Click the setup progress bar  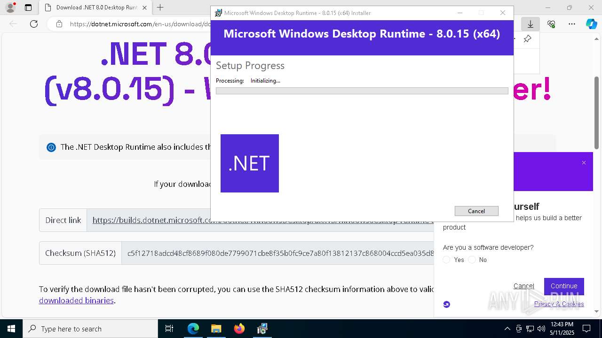point(362,91)
